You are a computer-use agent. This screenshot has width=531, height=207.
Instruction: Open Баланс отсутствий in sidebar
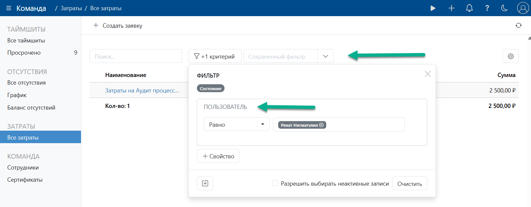click(x=31, y=108)
